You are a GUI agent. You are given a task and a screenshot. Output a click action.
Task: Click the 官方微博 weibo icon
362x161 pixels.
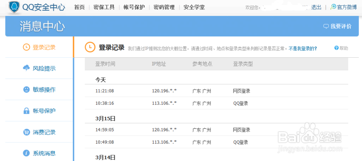[x=333, y=7]
